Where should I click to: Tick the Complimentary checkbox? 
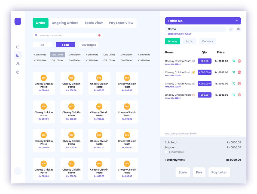pyautogui.click(x=166, y=152)
